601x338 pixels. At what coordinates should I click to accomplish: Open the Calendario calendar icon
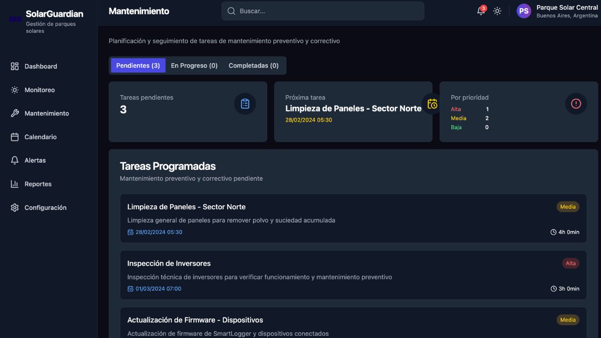click(x=15, y=137)
